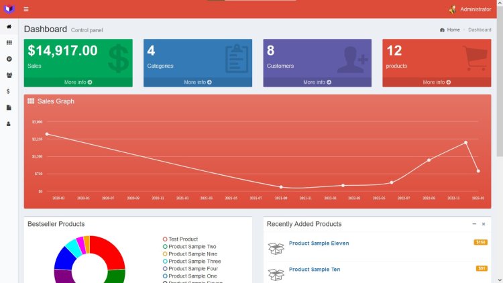Open the Administrator user dropdown
The height and width of the screenshot is (283, 503).
470,9
